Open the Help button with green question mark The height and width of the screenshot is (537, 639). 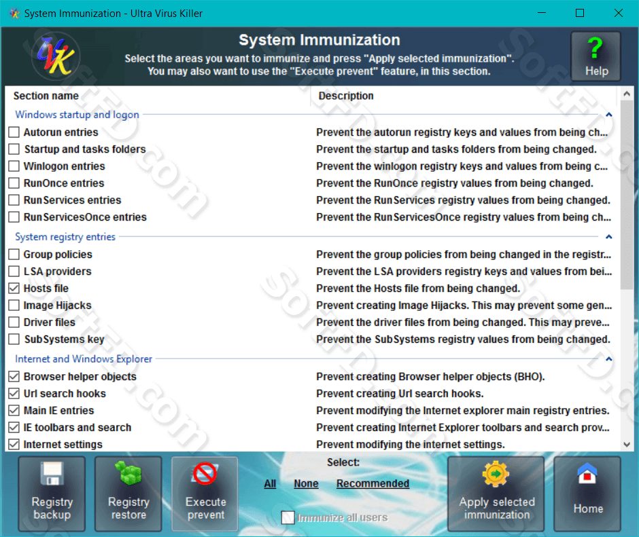595,56
